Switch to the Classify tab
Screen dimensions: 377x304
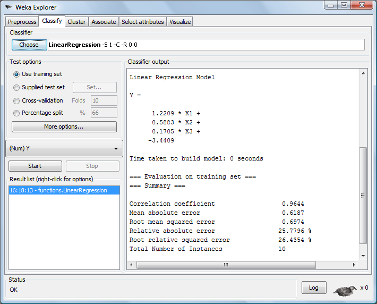pos(52,21)
